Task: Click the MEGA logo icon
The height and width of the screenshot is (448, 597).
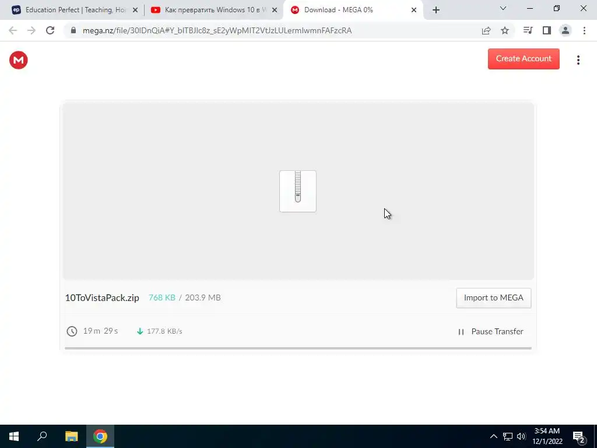Action: (x=18, y=60)
